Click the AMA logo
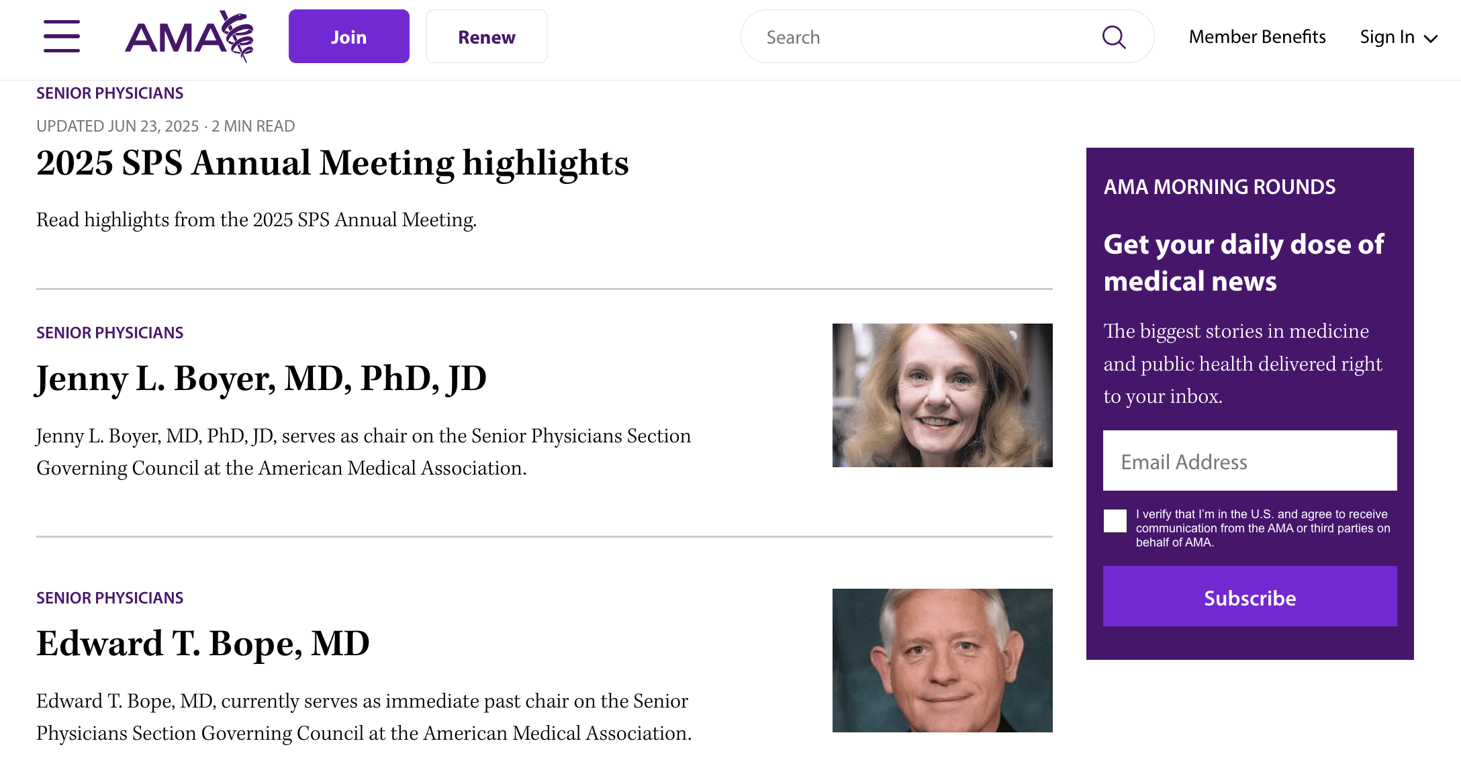Image resolution: width=1461 pixels, height=776 pixels. click(189, 36)
